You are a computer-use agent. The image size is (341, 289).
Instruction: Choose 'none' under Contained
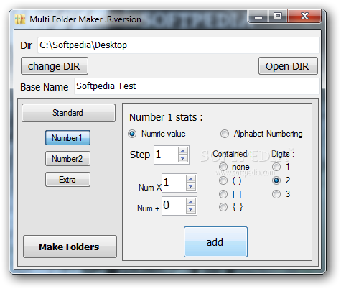pos(223,167)
